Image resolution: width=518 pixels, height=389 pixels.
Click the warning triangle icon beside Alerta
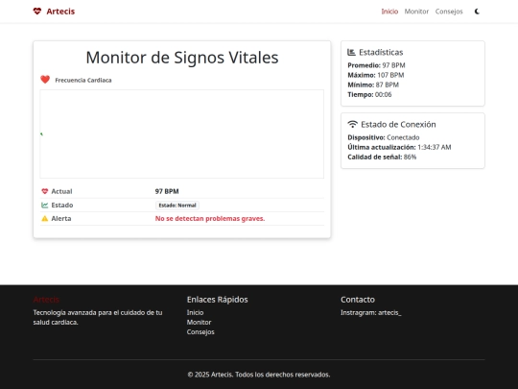44,218
